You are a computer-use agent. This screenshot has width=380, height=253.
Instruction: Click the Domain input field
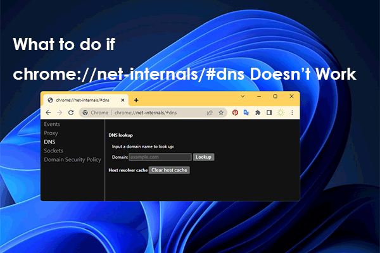tap(160, 157)
